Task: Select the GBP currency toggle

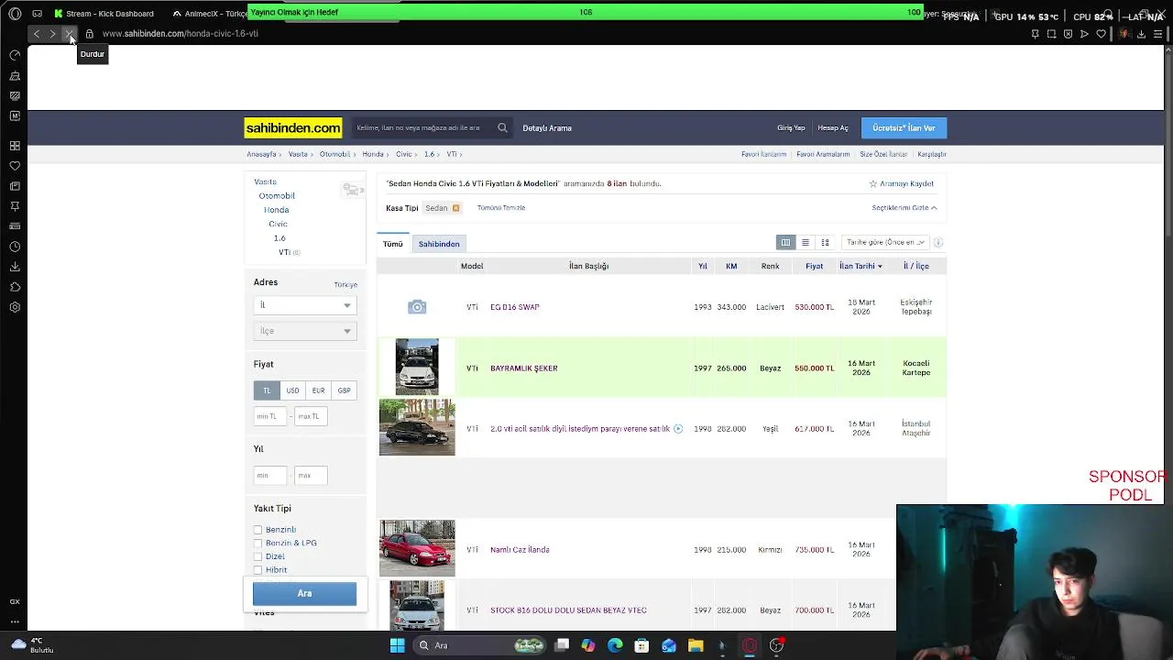Action: click(x=344, y=390)
